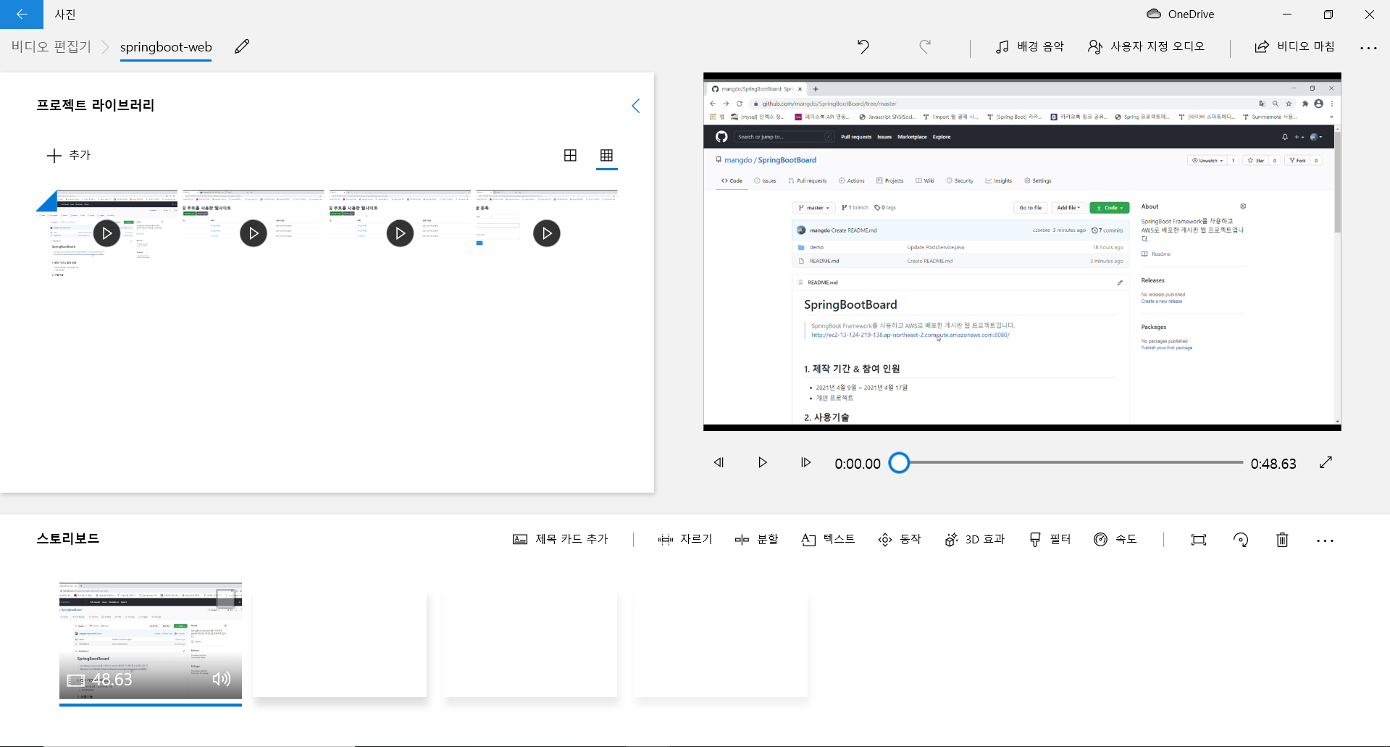Step forward one frame in preview

[x=805, y=462]
